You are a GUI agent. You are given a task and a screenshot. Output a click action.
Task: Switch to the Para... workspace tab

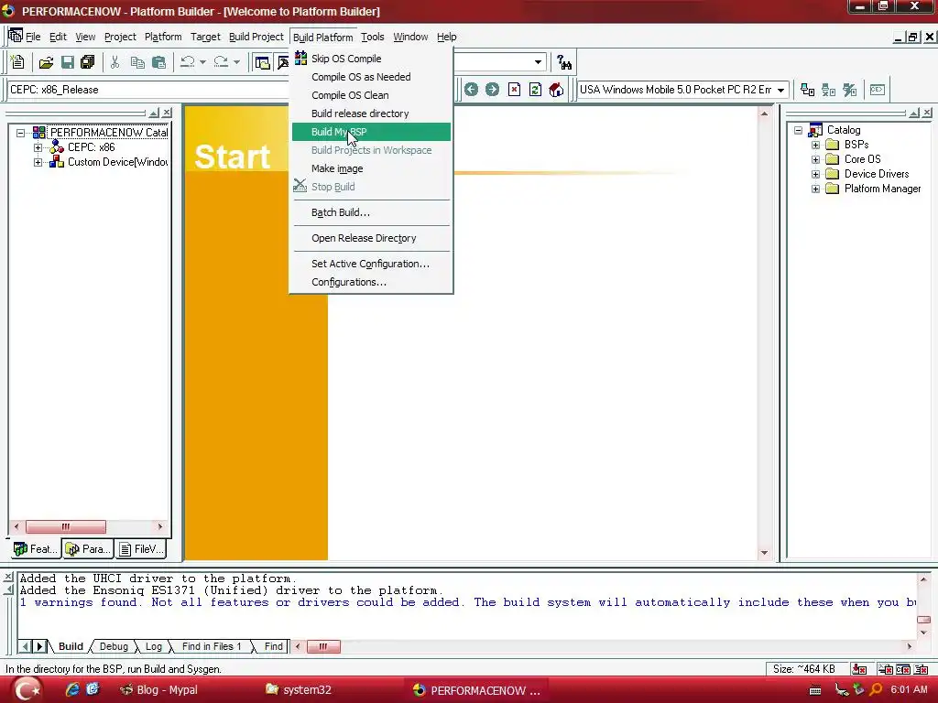[x=88, y=549]
